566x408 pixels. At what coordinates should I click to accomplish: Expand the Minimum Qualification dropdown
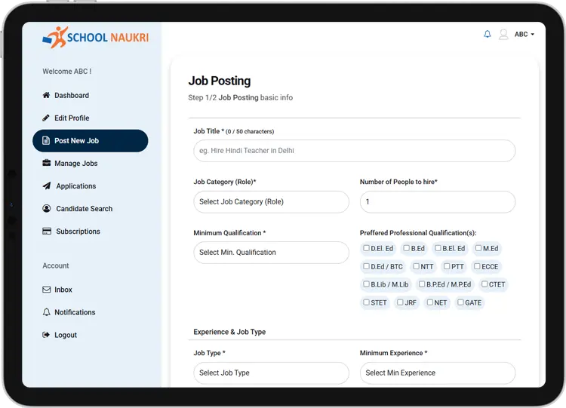click(271, 253)
